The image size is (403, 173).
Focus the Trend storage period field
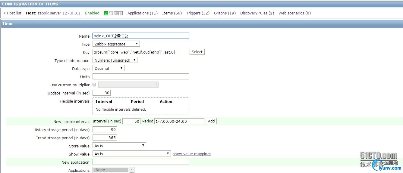[x=105, y=138]
